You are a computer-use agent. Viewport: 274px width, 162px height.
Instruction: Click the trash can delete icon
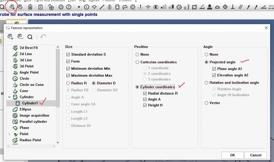click(30, 7)
